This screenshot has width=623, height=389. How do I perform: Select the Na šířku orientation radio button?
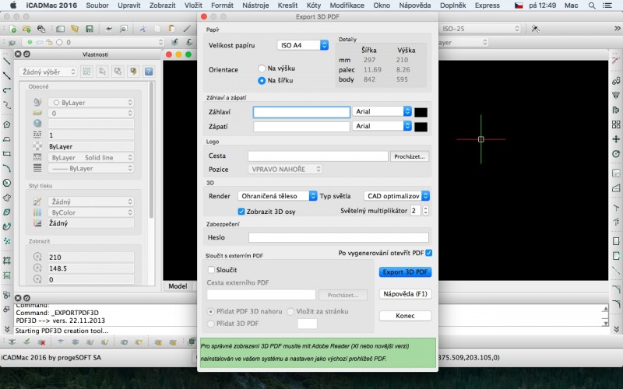coord(262,80)
